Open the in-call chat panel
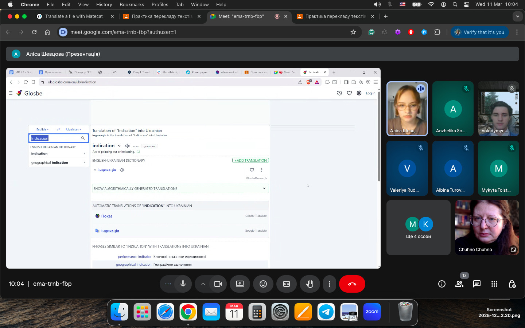Screen dimensions: 525x328 477,284
